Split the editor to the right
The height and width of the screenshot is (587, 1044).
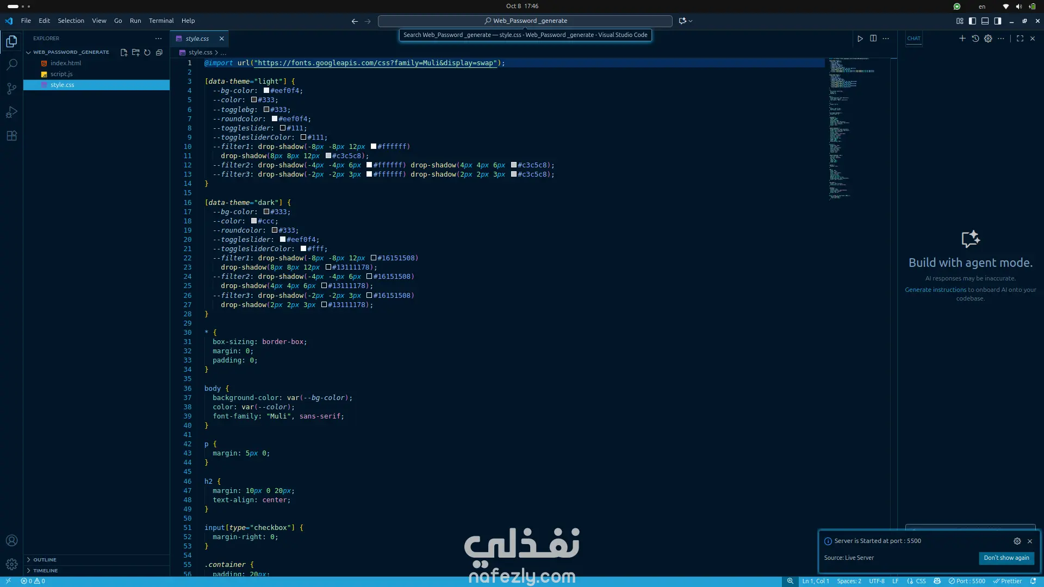tap(873, 39)
